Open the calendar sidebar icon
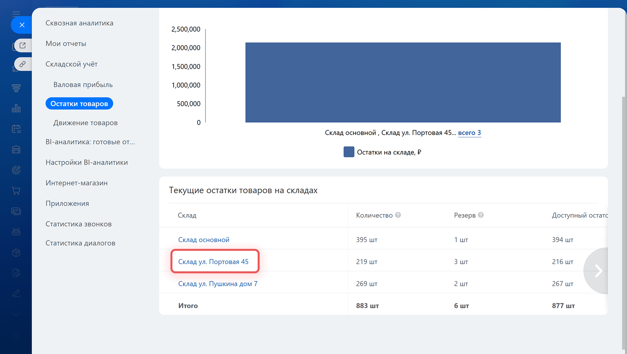Screen dimensions: 627x354 (x=16, y=129)
